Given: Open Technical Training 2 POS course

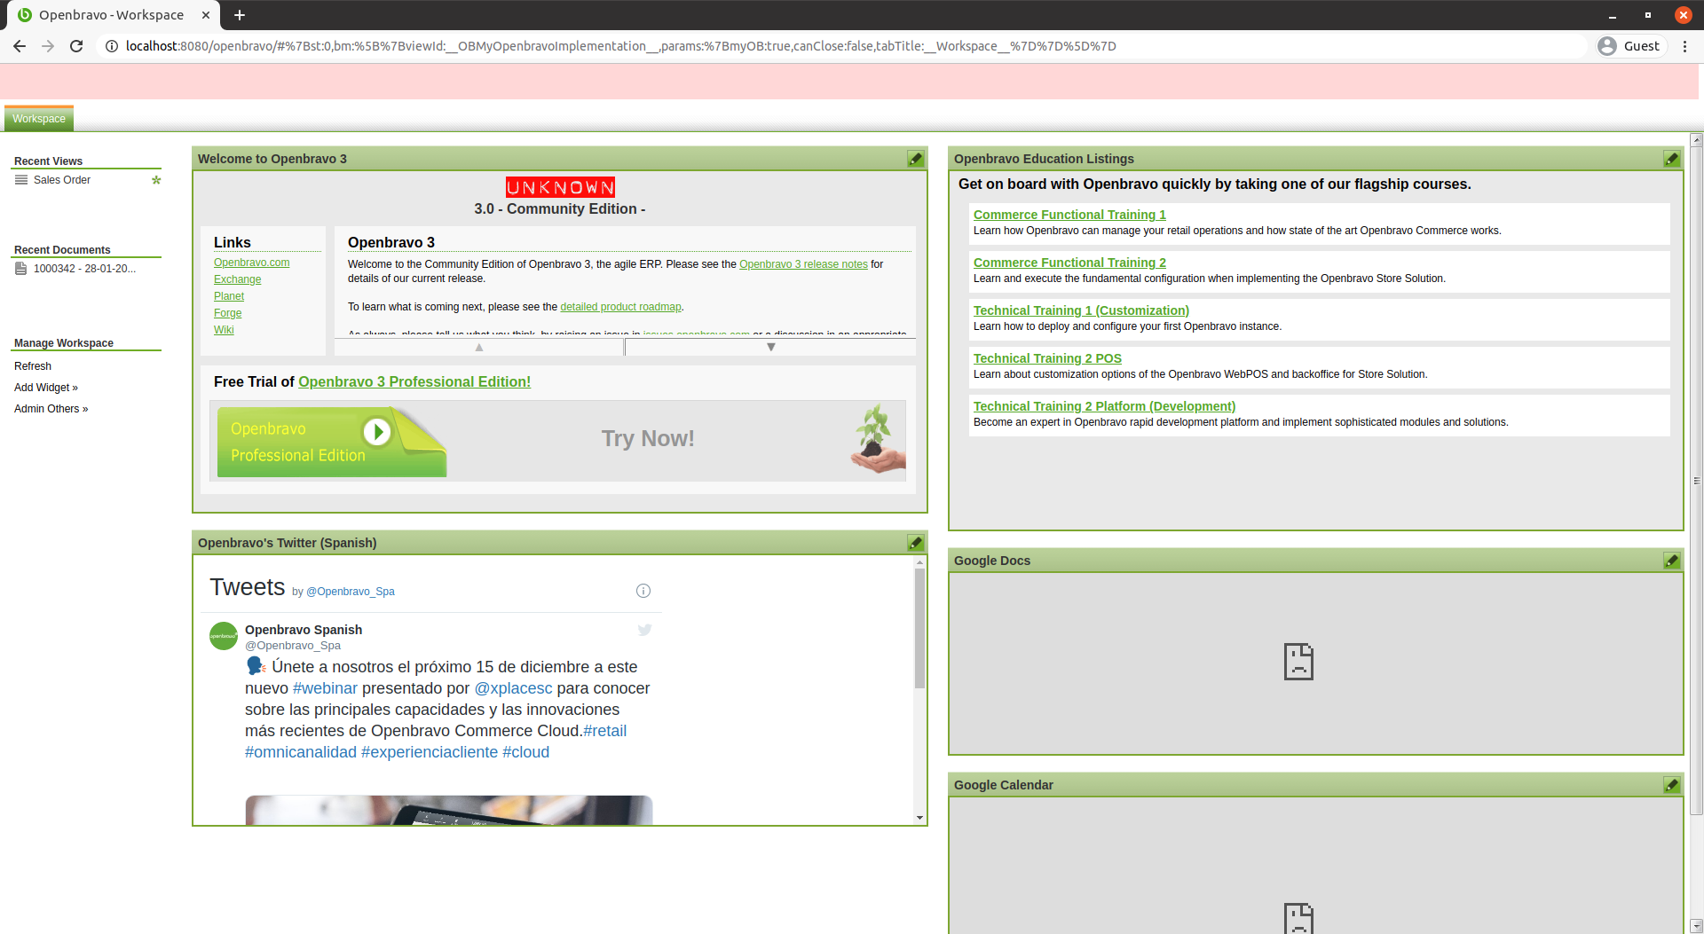Looking at the screenshot, I should [1047, 358].
